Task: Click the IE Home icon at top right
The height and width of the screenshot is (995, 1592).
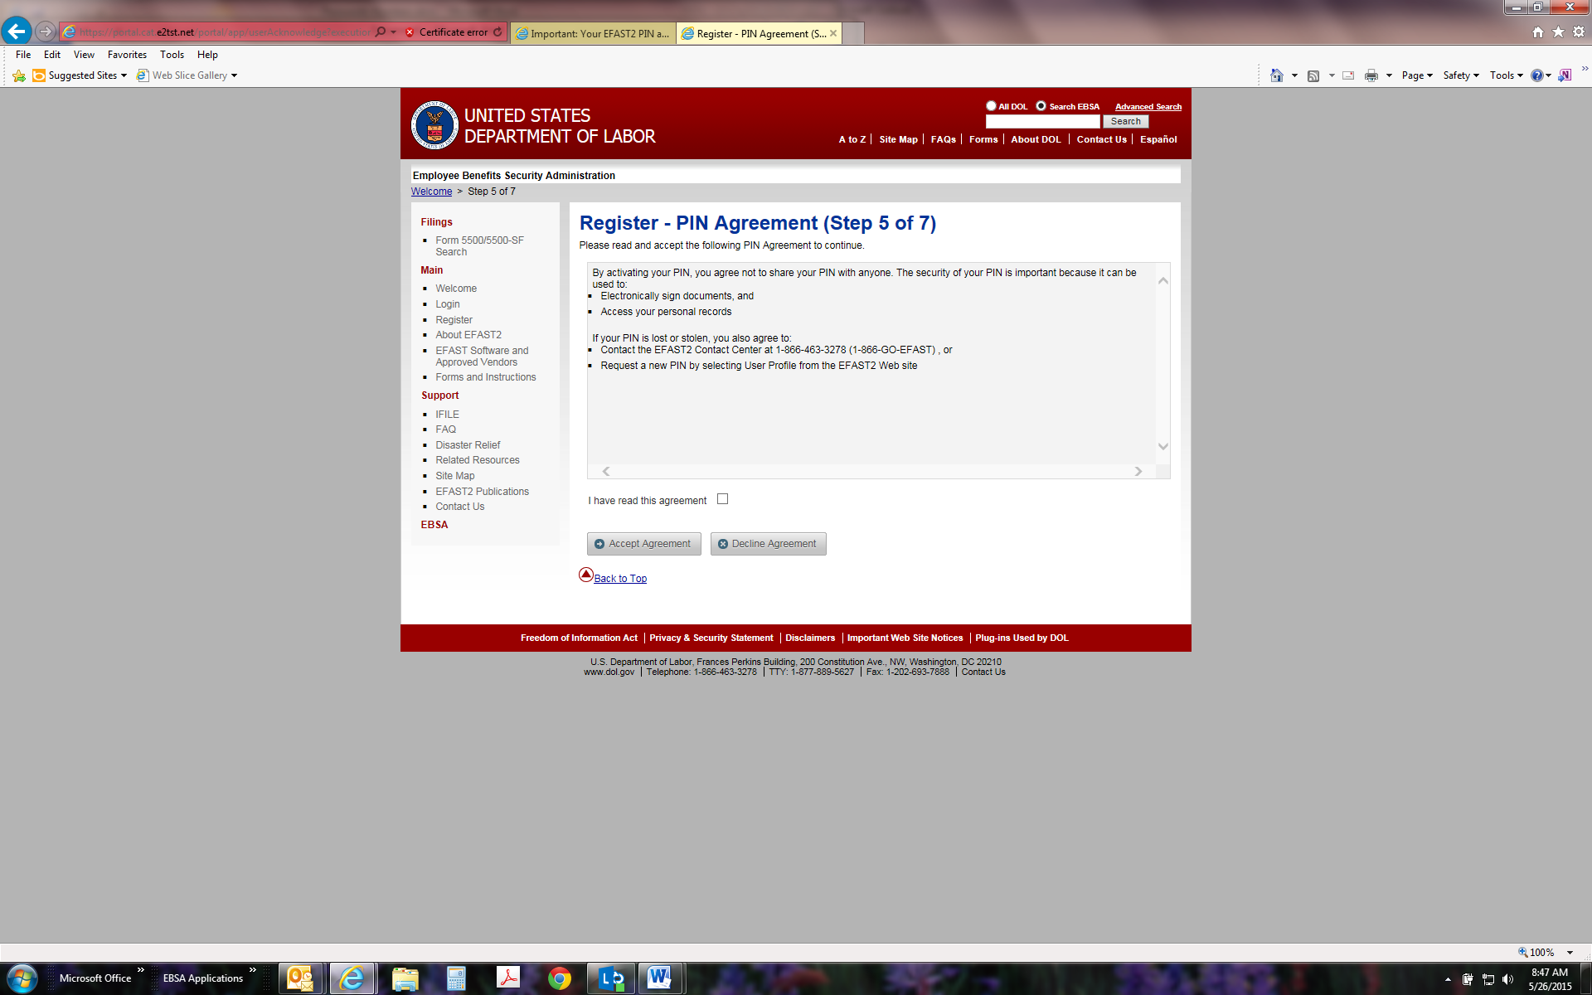Action: 1537,32
